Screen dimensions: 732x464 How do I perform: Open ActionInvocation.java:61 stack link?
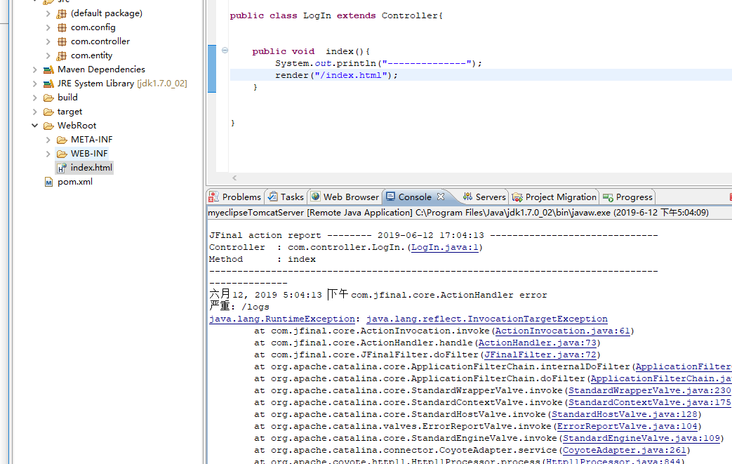(563, 331)
